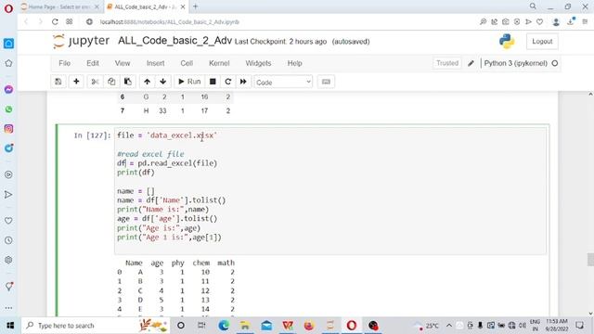The height and width of the screenshot is (334, 594).
Task: Open the Kernel menu
Action: [x=219, y=63]
